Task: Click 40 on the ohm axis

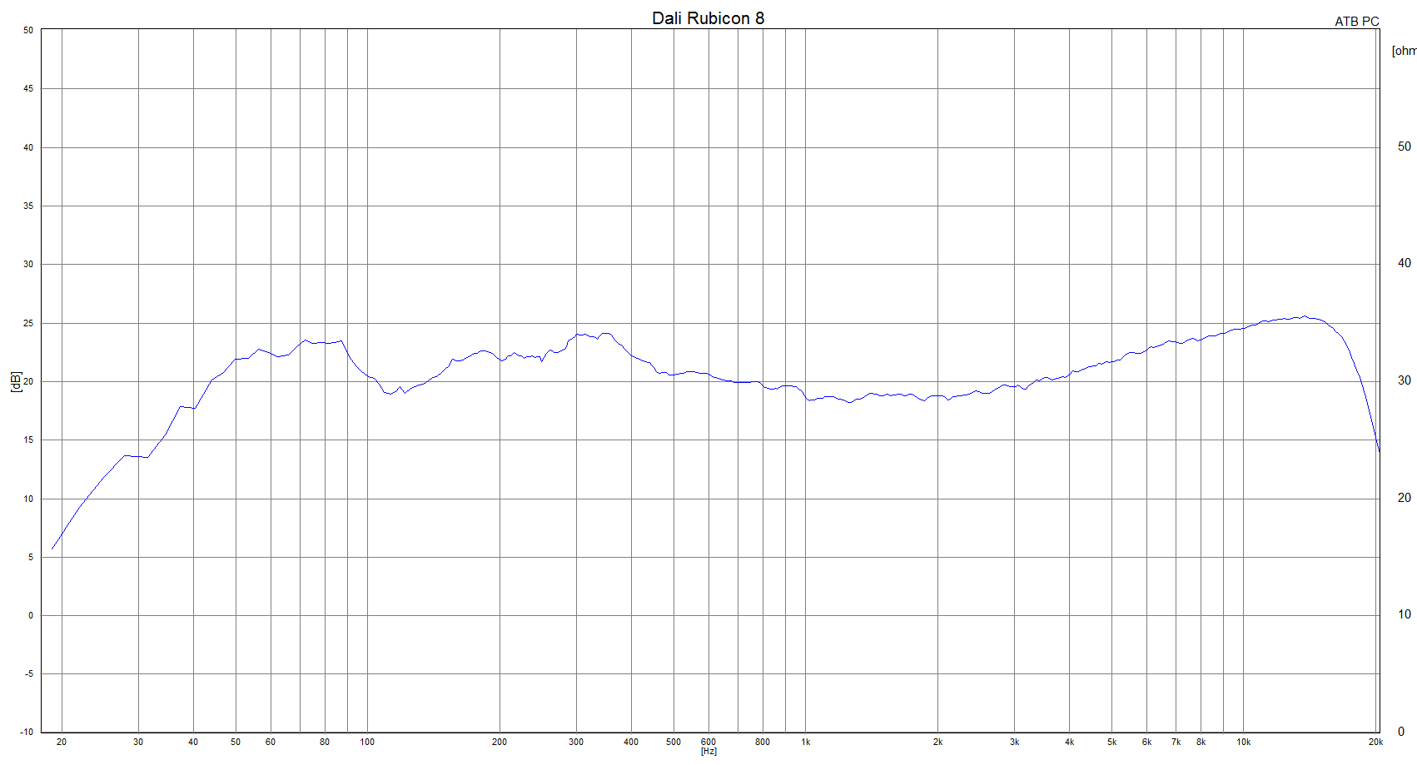Action: click(1405, 263)
